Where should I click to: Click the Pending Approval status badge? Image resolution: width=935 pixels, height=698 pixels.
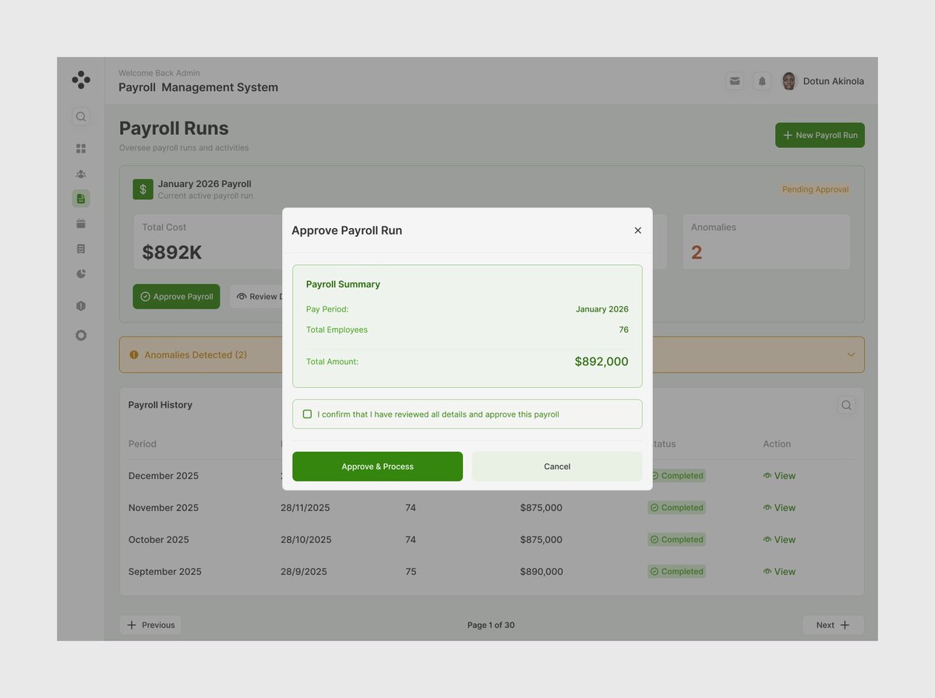[x=815, y=189]
